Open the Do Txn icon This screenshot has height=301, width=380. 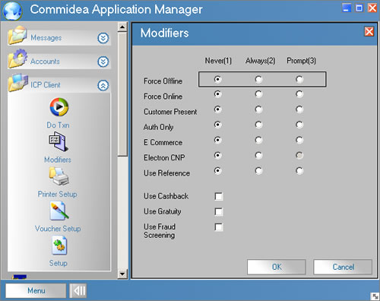pyautogui.click(x=59, y=106)
